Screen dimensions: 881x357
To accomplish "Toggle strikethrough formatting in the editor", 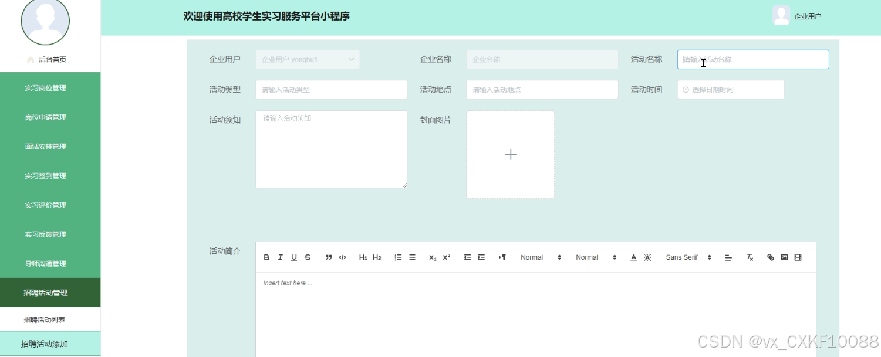I will (308, 257).
